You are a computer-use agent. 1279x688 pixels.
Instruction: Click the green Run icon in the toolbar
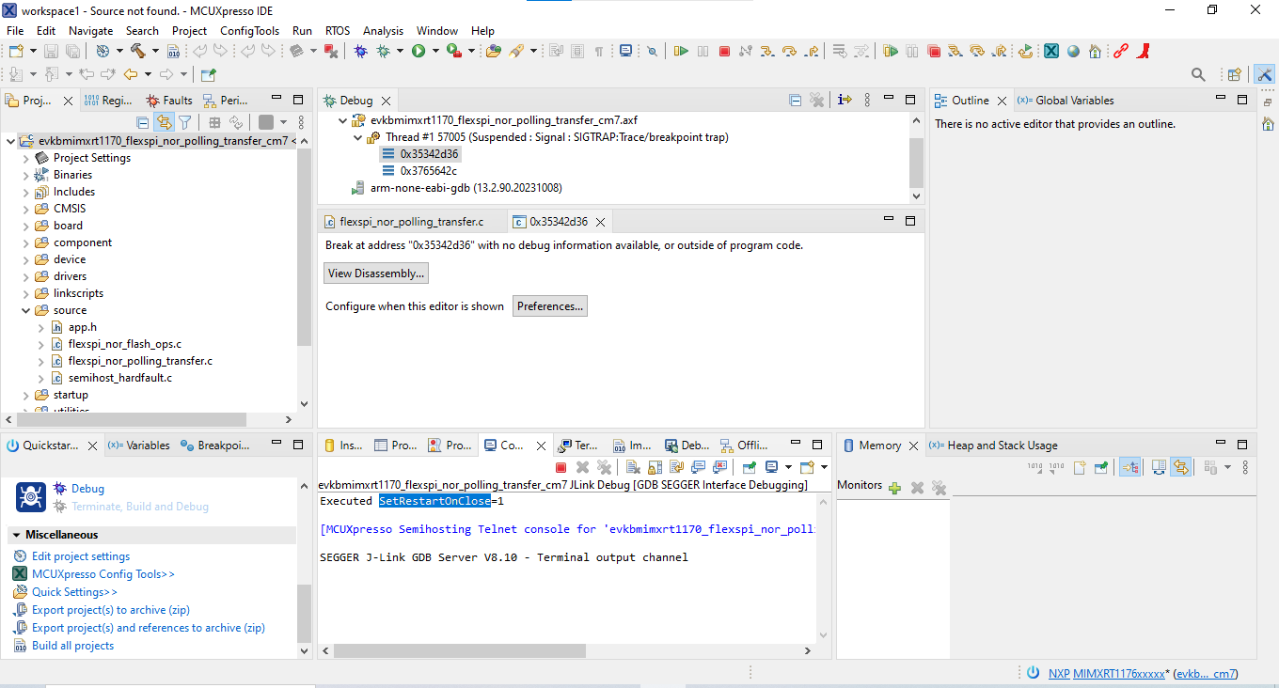[x=418, y=52]
